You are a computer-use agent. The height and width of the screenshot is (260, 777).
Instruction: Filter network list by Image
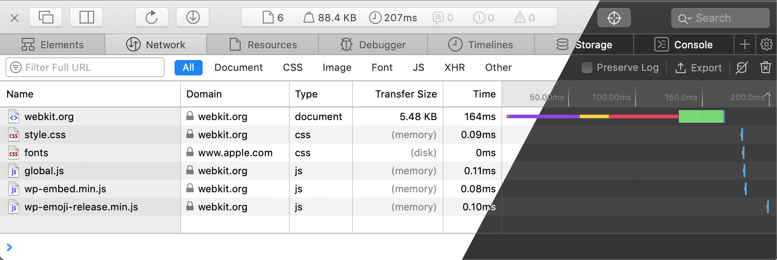tap(337, 67)
